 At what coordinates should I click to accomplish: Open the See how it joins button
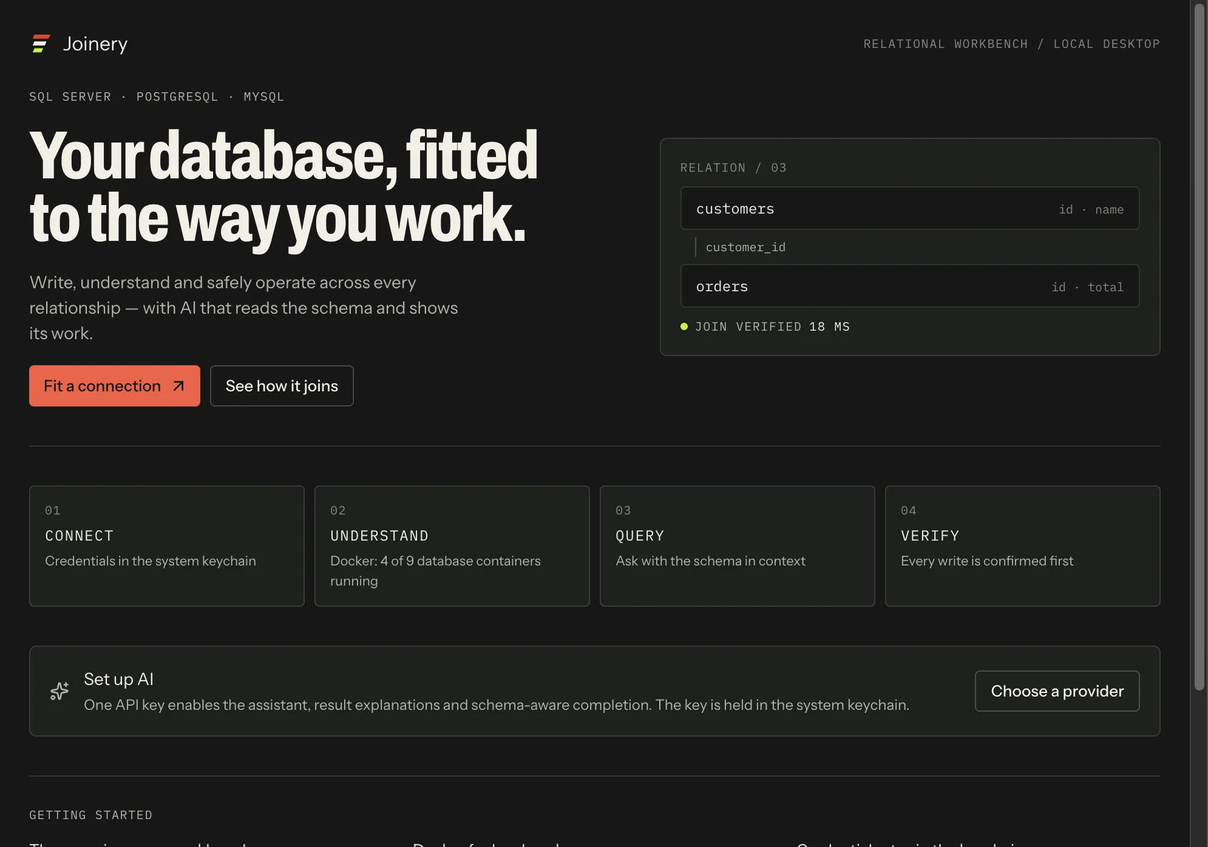pyautogui.click(x=282, y=386)
